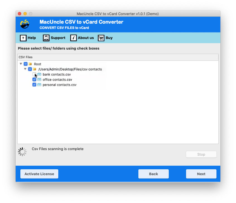
Task: Select the office contacts.csv file name
Action: tap(57, 79)
